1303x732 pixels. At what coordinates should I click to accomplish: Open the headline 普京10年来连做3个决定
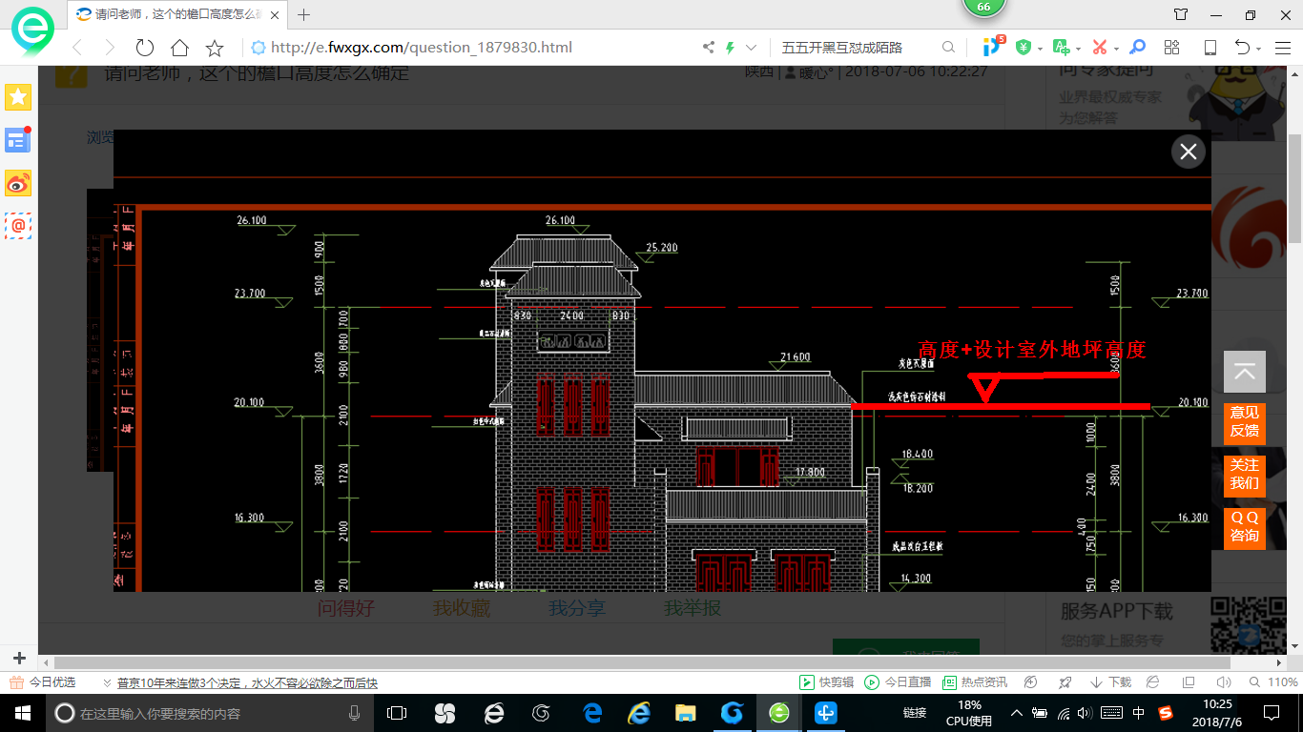pyautogui.click(x=248, y=683)
